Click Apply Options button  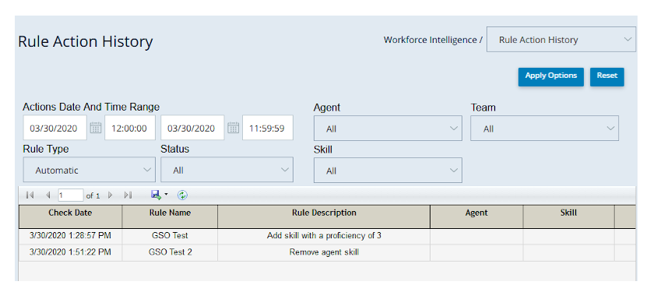pyautogui.click(x=551, y=77)
